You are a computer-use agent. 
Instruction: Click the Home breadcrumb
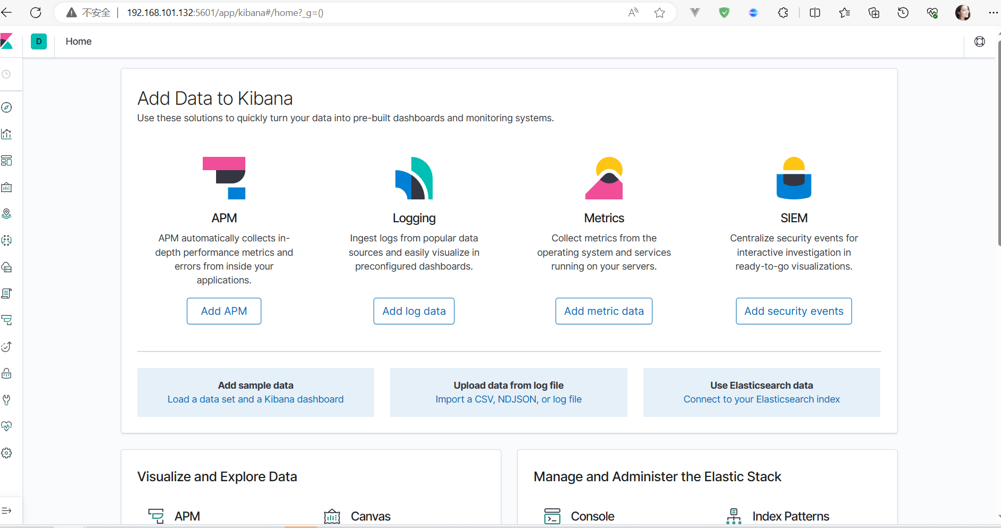[x=79, y=41]
